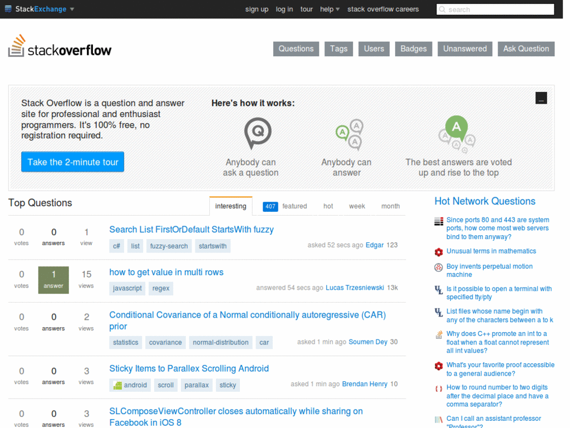Viewport: 570px width, 428px height.
Task: Switch to the featured questions tab
Action: (294, 206)
